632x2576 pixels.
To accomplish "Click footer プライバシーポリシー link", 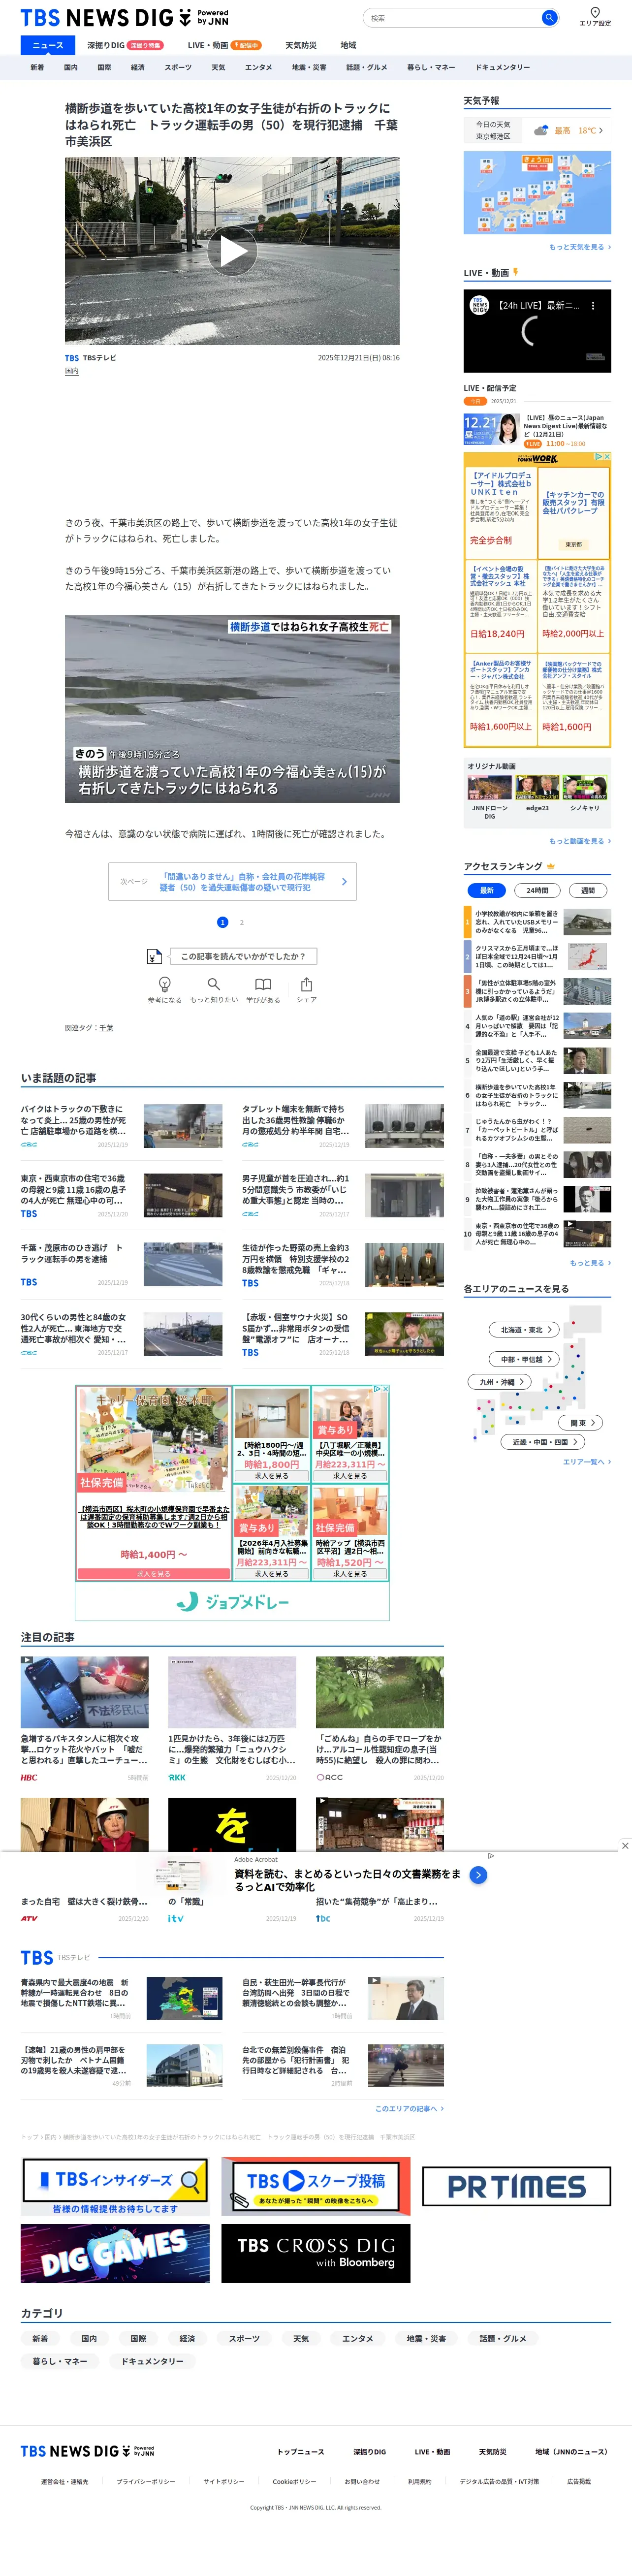I will point(145,2482).
